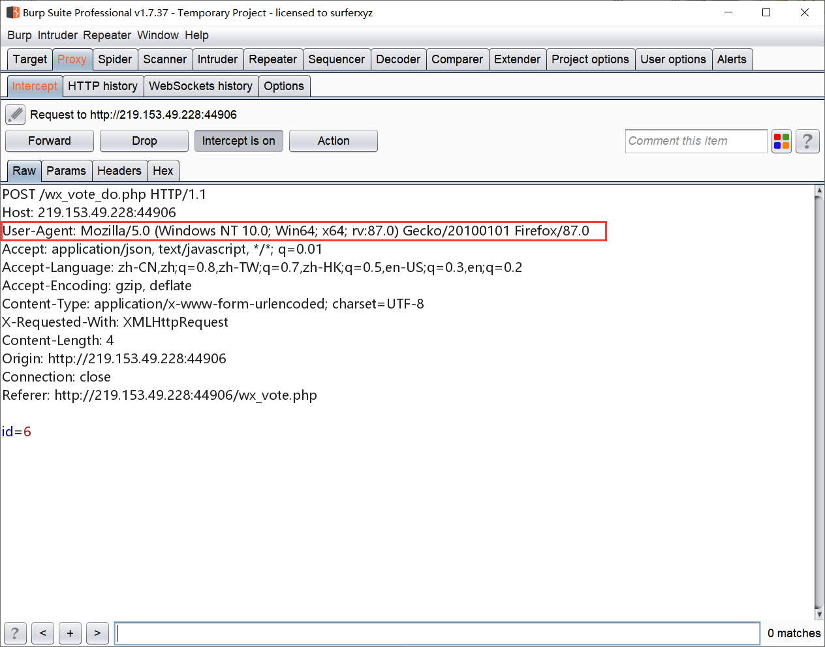Click the Origin header line
Image resolution: width=825 pixels, height=647 pixels.
pyautogui.click(x=114, y=359)
